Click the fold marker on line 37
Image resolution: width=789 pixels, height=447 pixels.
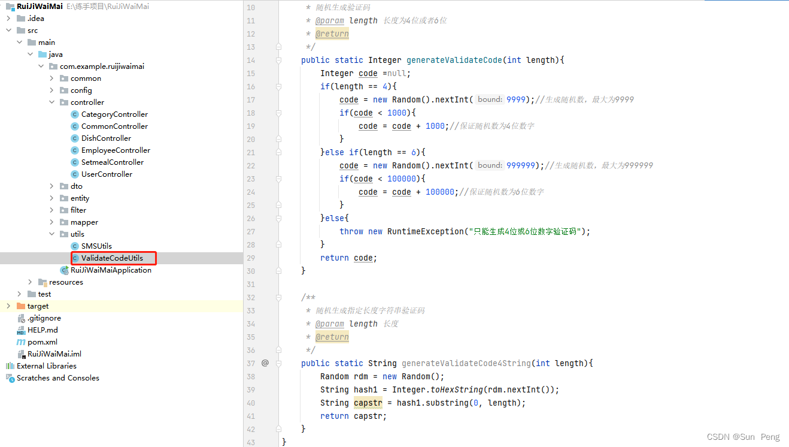point(279,363)
